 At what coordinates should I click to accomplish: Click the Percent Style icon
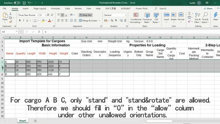[x=112, y=21]
